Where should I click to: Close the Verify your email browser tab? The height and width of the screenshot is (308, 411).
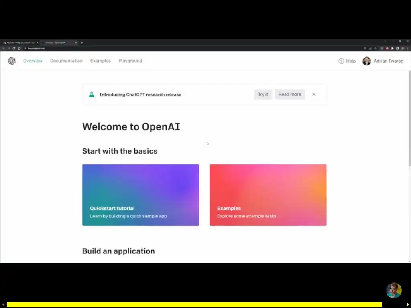click(37, 43)
